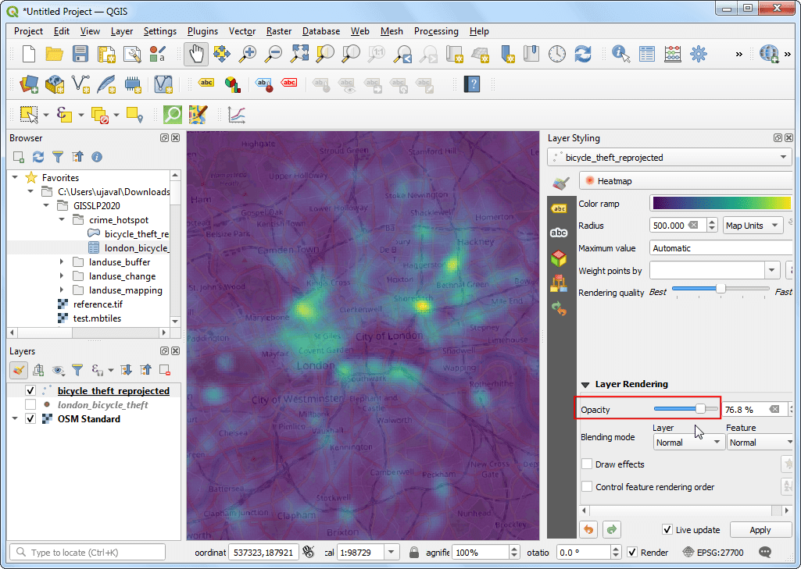801x569 pixels.
Task: Click the Apply button
Action: pyautogui.click(x=760, y=529)
